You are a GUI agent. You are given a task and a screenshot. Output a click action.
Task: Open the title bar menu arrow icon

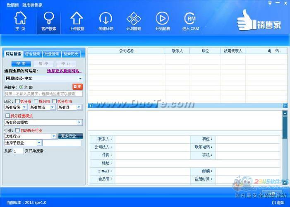(270, 3)
